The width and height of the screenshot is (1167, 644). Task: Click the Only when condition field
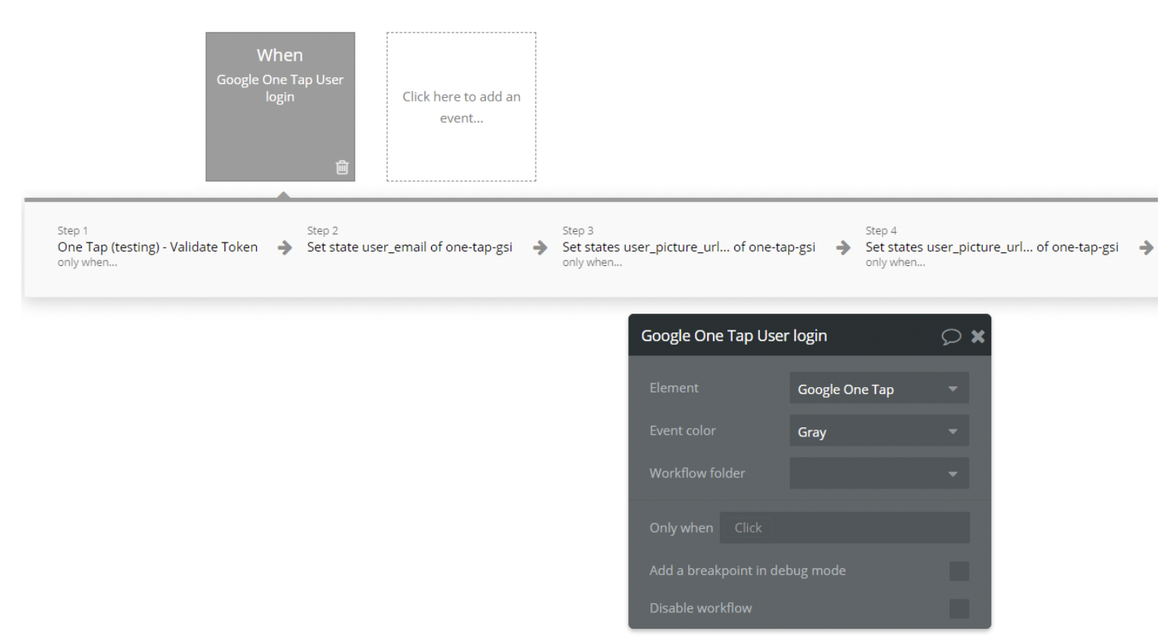(x=844, y=528)
